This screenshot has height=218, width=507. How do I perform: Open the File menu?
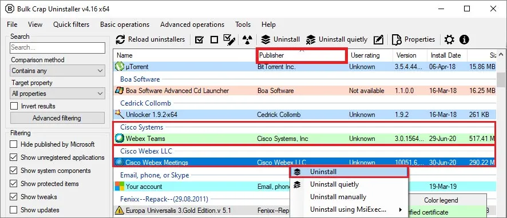click(12, 25)
